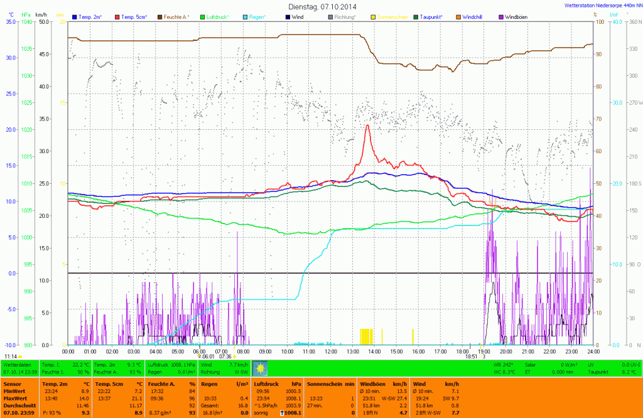Image resolution: width=643 pixels, height=418 pixels.
Task: Click the dark blue Wind legend square
Action: (x=287, y=16)
